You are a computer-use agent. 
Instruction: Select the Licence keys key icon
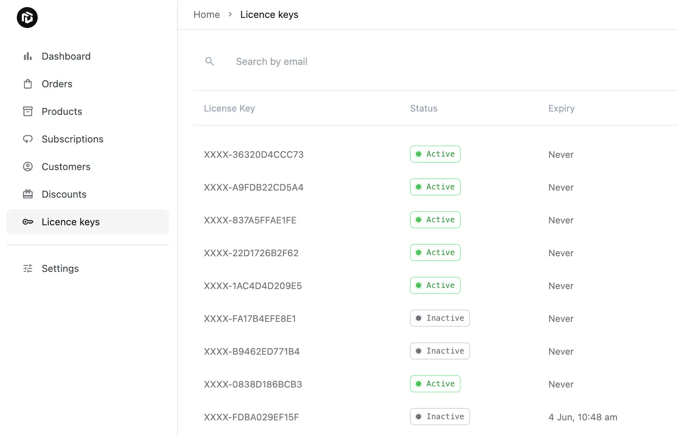pos(27,222)
